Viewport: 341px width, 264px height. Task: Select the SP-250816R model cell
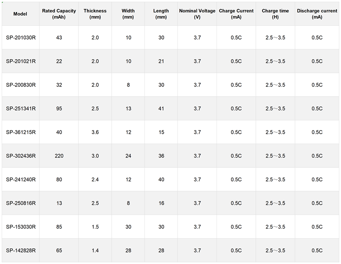tap(20, 203)
